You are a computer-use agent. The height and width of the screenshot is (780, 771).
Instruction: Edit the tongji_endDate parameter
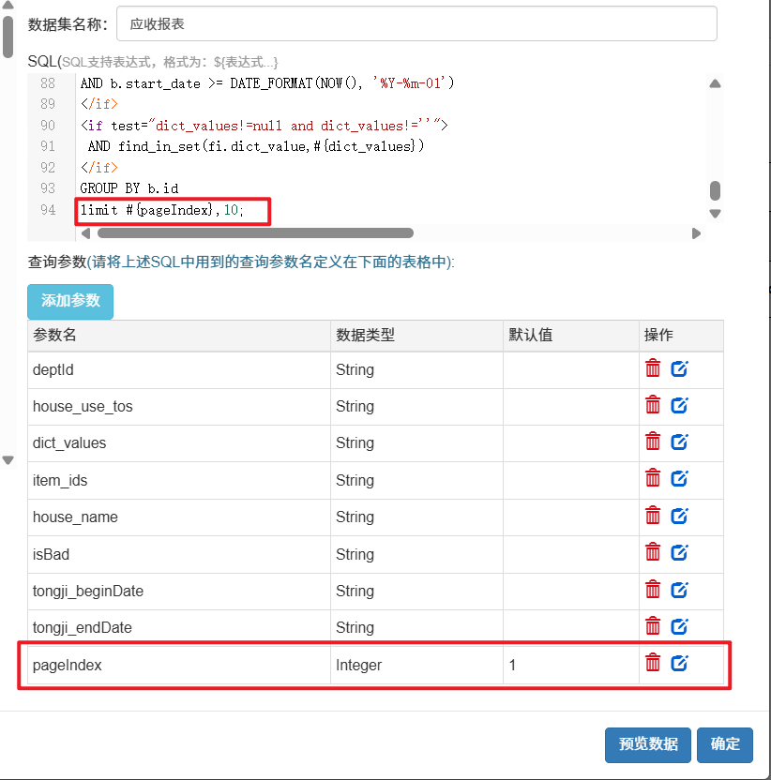point(679,626)
